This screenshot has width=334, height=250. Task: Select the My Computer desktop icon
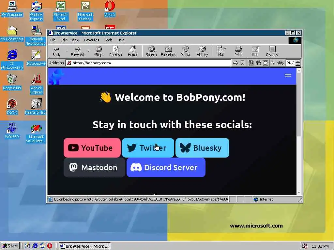[12, 9]
